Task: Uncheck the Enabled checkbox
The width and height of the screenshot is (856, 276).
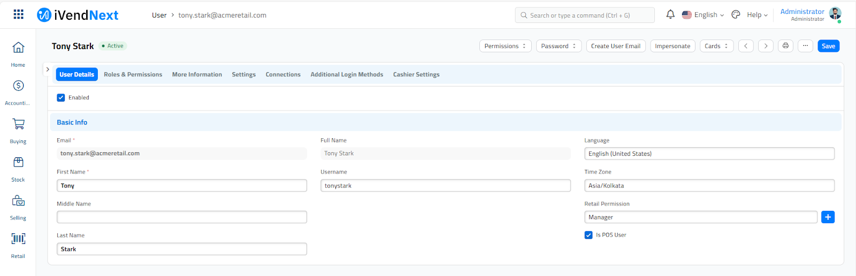Action: pos(61,98)
